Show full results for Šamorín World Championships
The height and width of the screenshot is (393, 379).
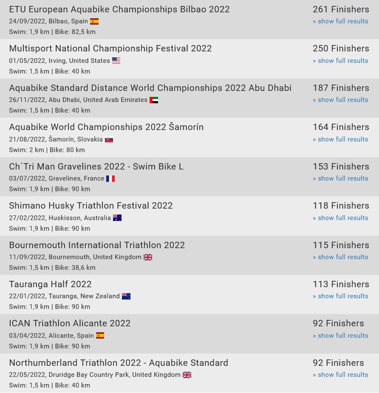340,139
